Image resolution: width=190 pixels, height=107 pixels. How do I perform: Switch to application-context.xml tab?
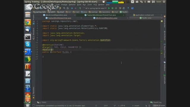(x=145, y=15)
